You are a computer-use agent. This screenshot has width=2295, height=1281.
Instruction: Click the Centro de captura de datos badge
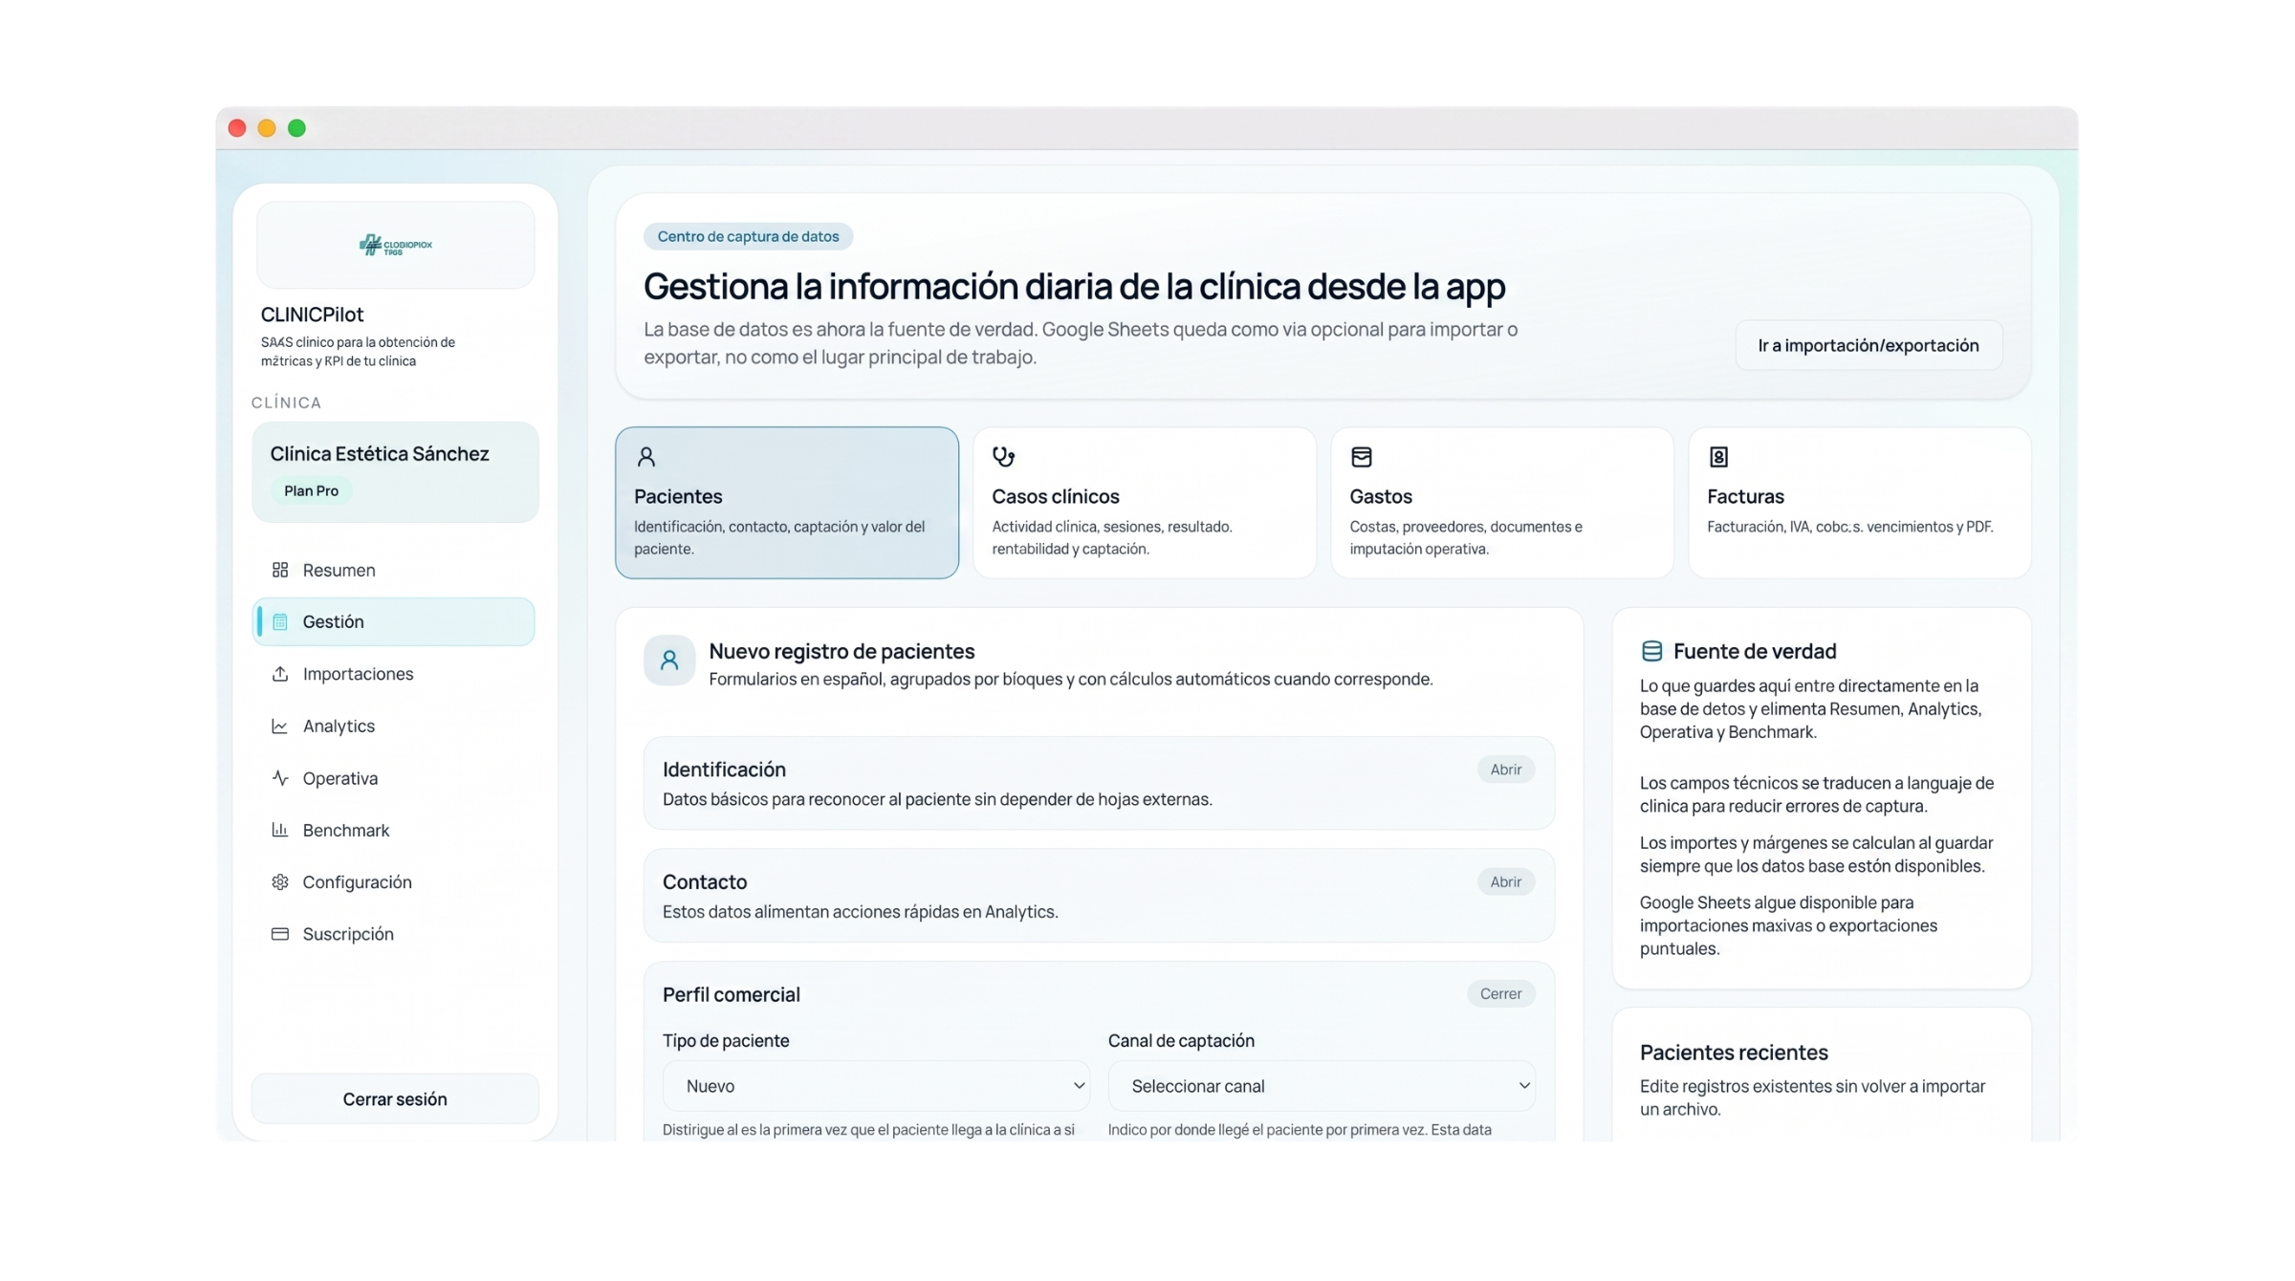[748, 237]
